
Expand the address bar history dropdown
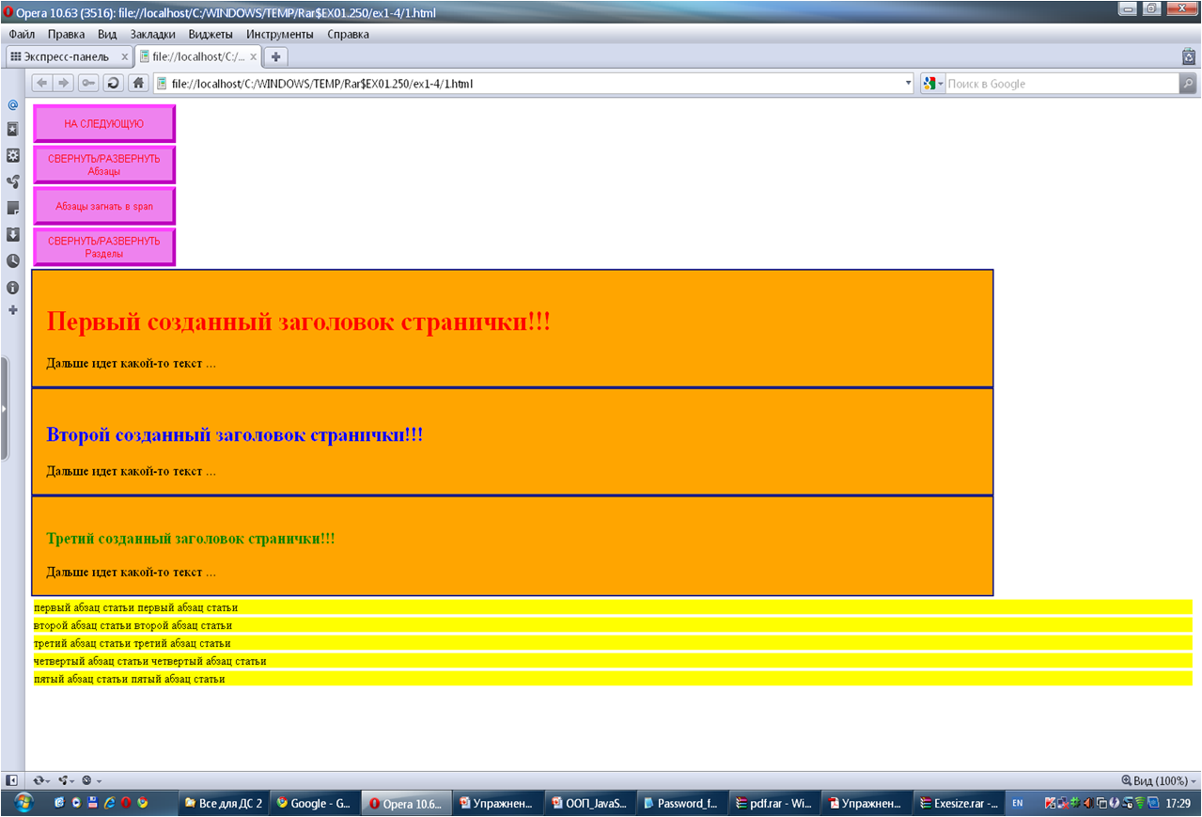point(908,84)
